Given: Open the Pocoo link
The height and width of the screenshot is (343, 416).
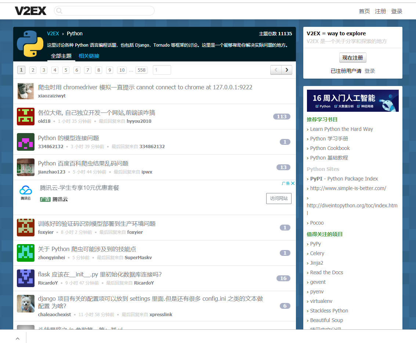Looking at the screenshot, I should [317, 223].
